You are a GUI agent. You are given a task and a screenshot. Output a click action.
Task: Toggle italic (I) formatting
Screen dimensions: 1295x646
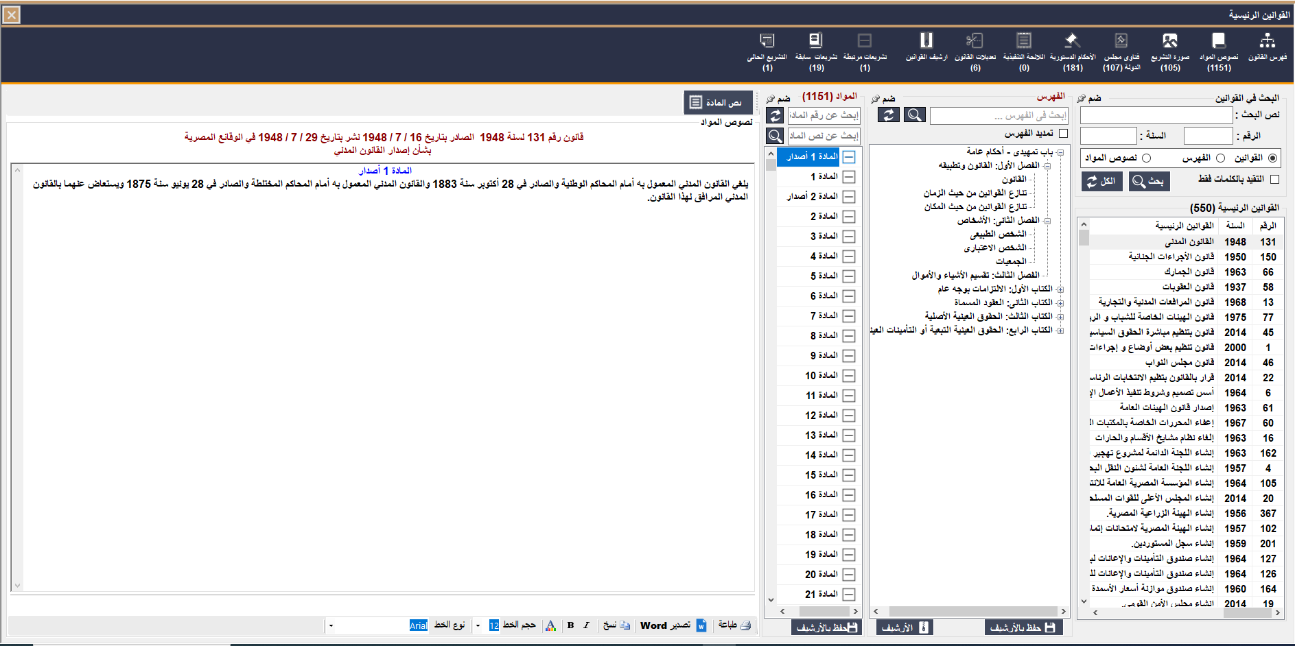pos(586,625)
